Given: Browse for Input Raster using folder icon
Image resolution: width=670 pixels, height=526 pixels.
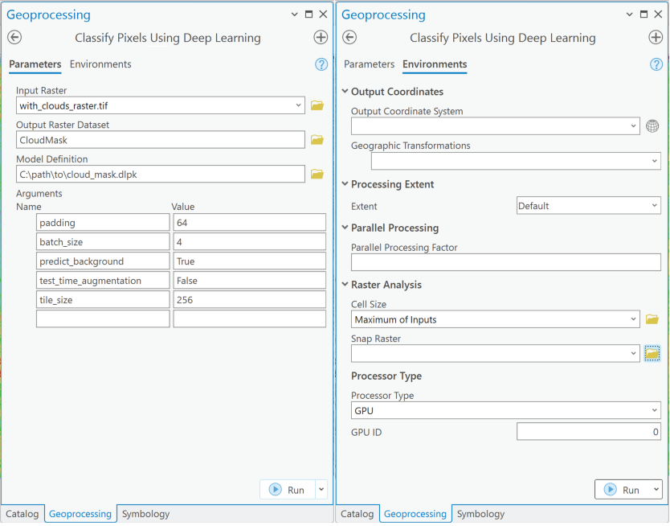Looking at the screenshot, I should (x=317, y=105).
